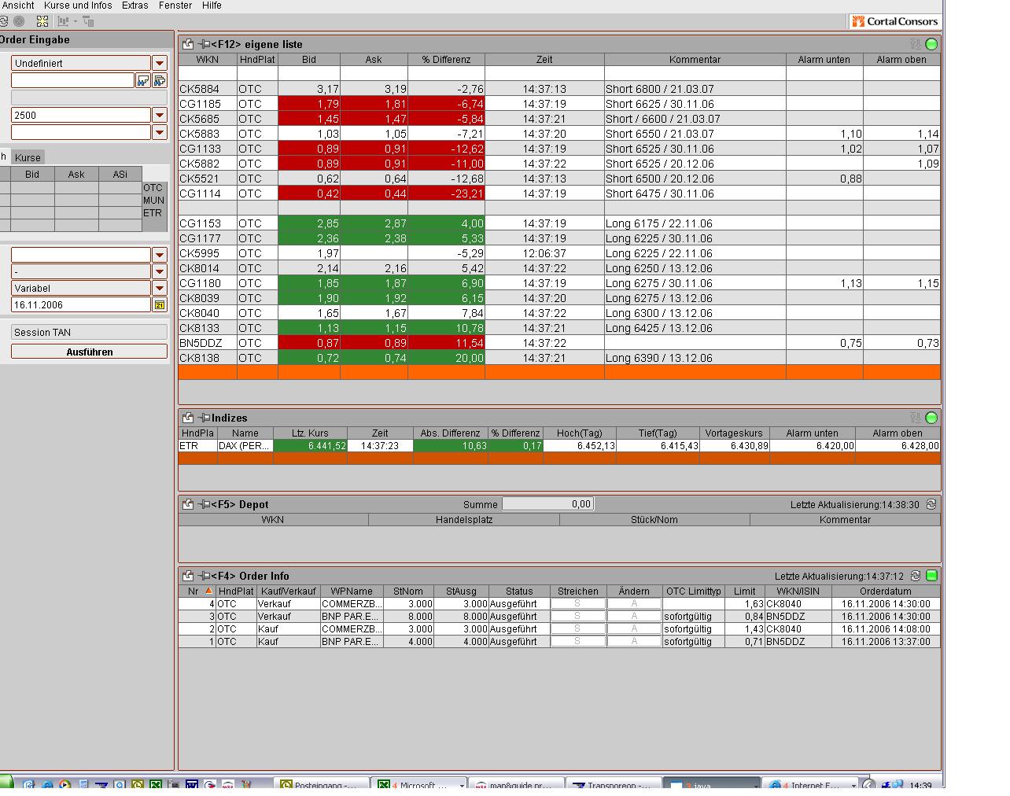Expand the 2500 quantity dropdown
This screenshot has width=1010, height=796.
(x=159, y=114)
